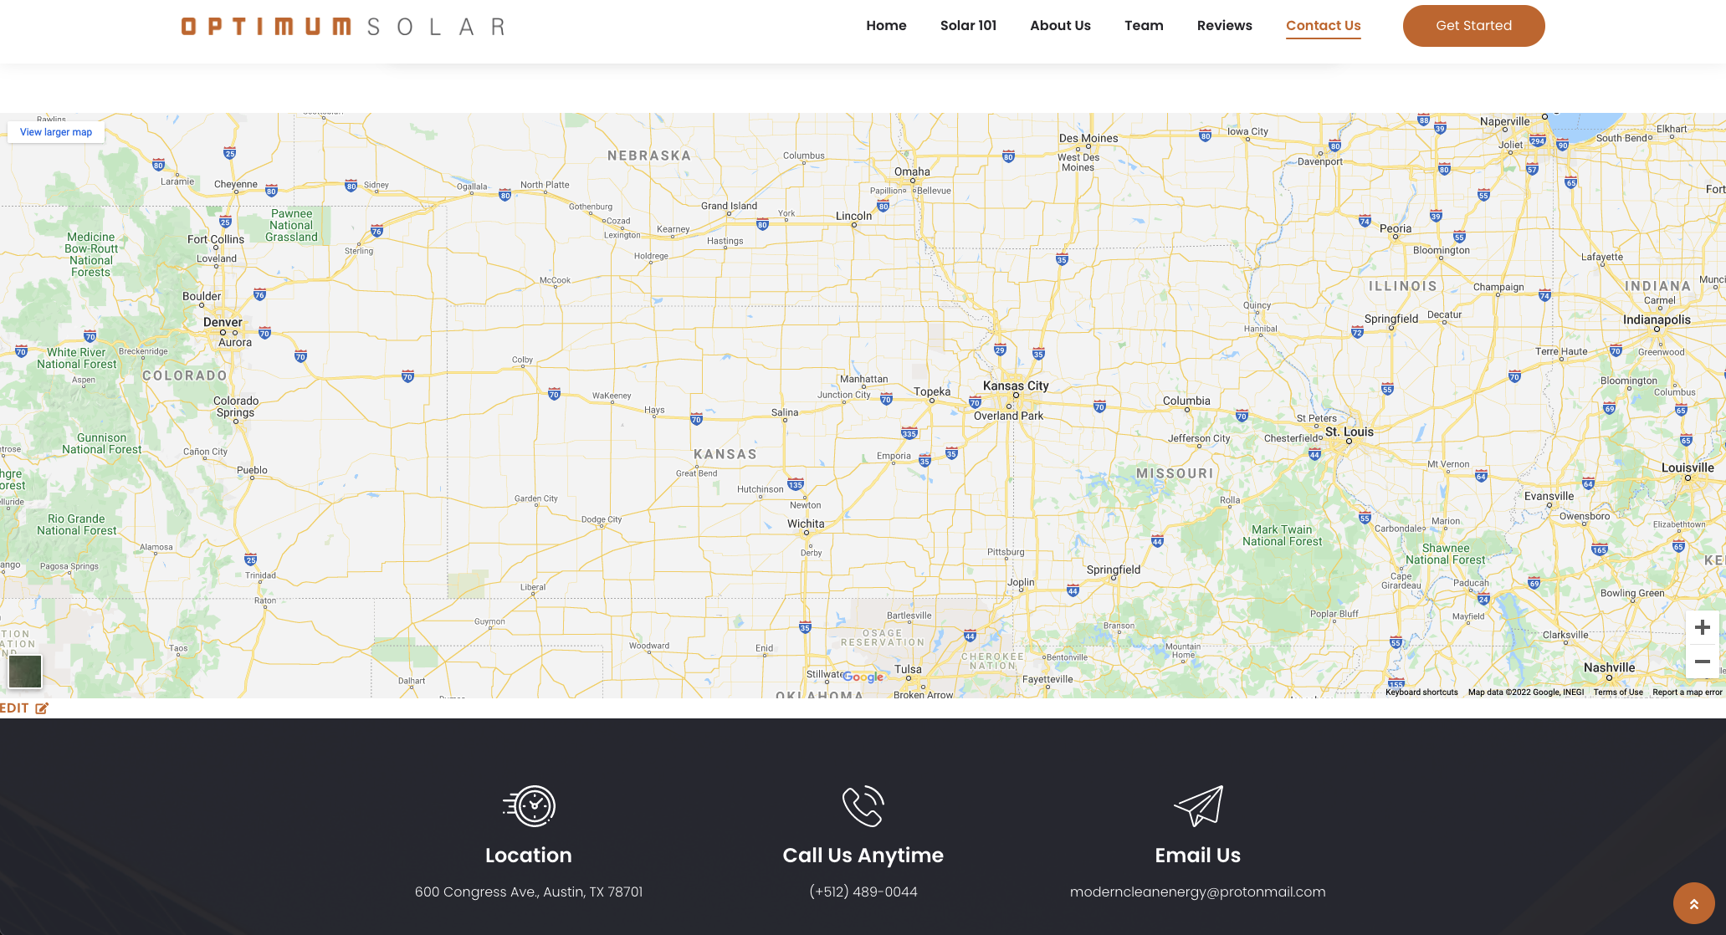Image resolution: width=1726 pixels, height=935 pixels.
Task: Open the Google logo on the map
Action: 863,677
